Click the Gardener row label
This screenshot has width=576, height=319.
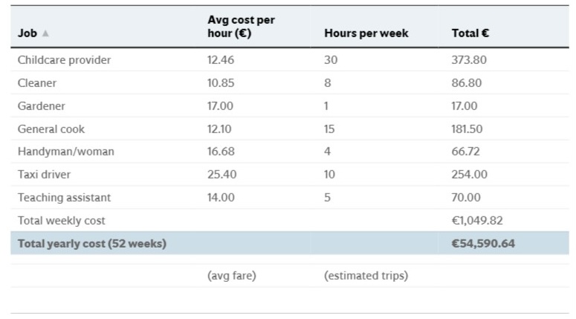coord(42,106)
